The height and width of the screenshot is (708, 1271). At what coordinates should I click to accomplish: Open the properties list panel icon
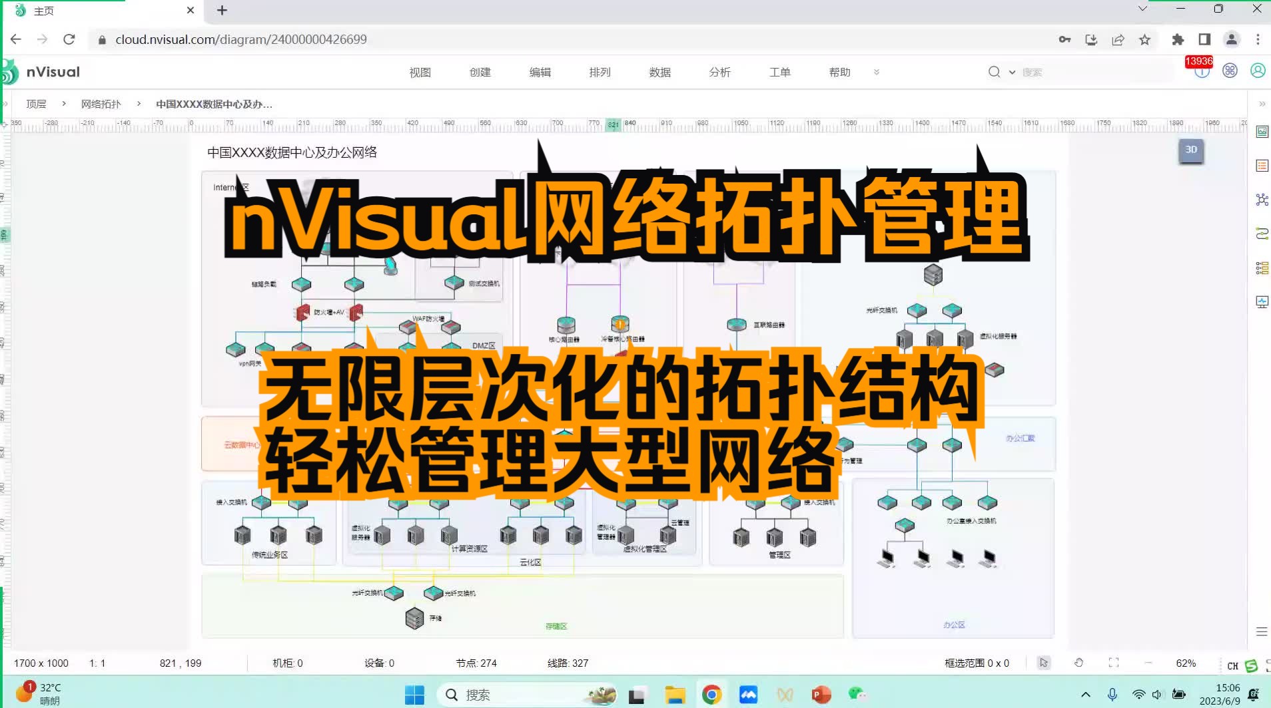pyautogui.click(x=1262, y=166)
